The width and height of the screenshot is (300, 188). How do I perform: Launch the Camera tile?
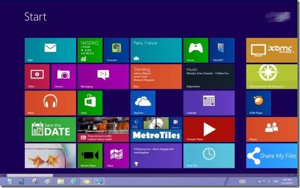click(x=63, y=77)
